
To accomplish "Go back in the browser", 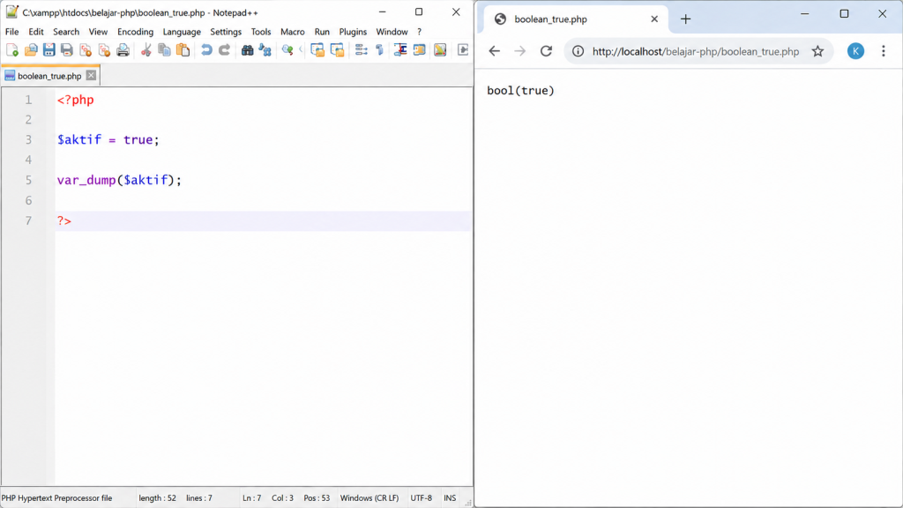I will [x=494, y=51].
